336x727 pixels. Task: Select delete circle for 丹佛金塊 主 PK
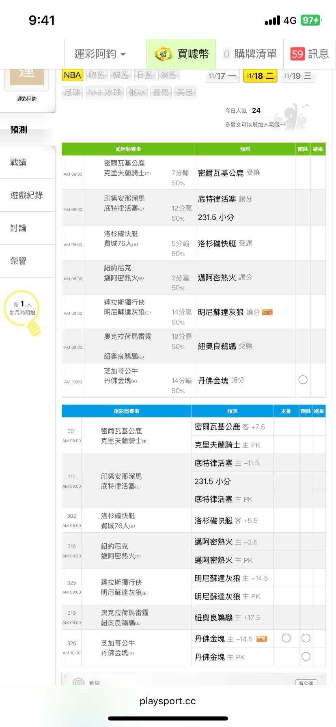(306, 656)
